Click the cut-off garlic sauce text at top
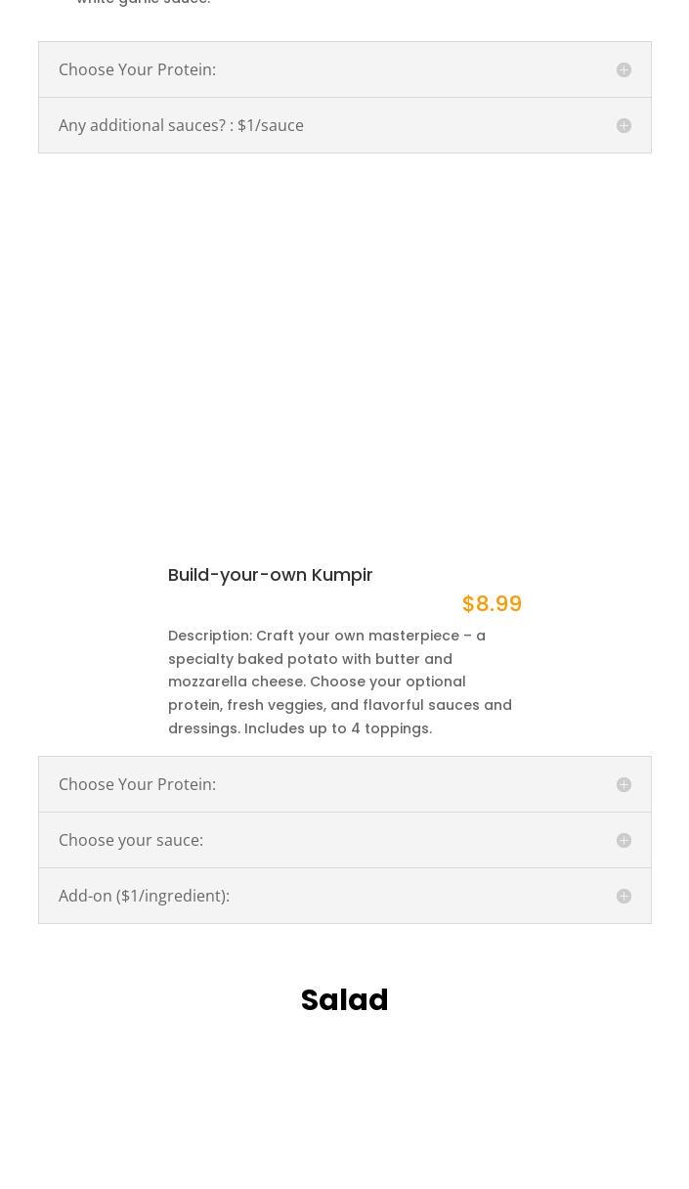The image size is (689, 1189). [x=144, y=3]
